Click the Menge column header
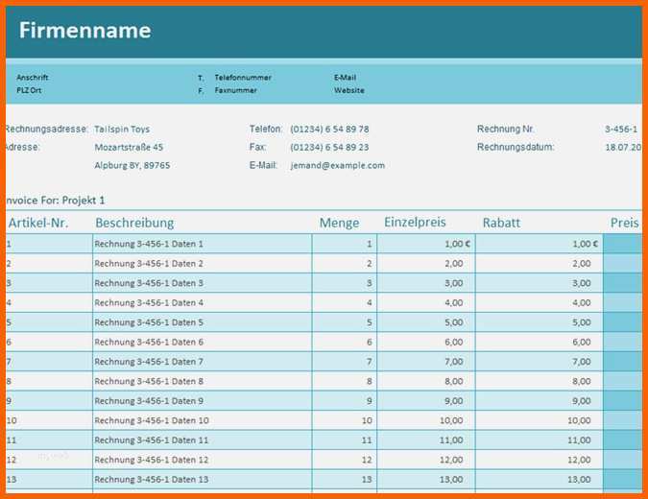 339,223
